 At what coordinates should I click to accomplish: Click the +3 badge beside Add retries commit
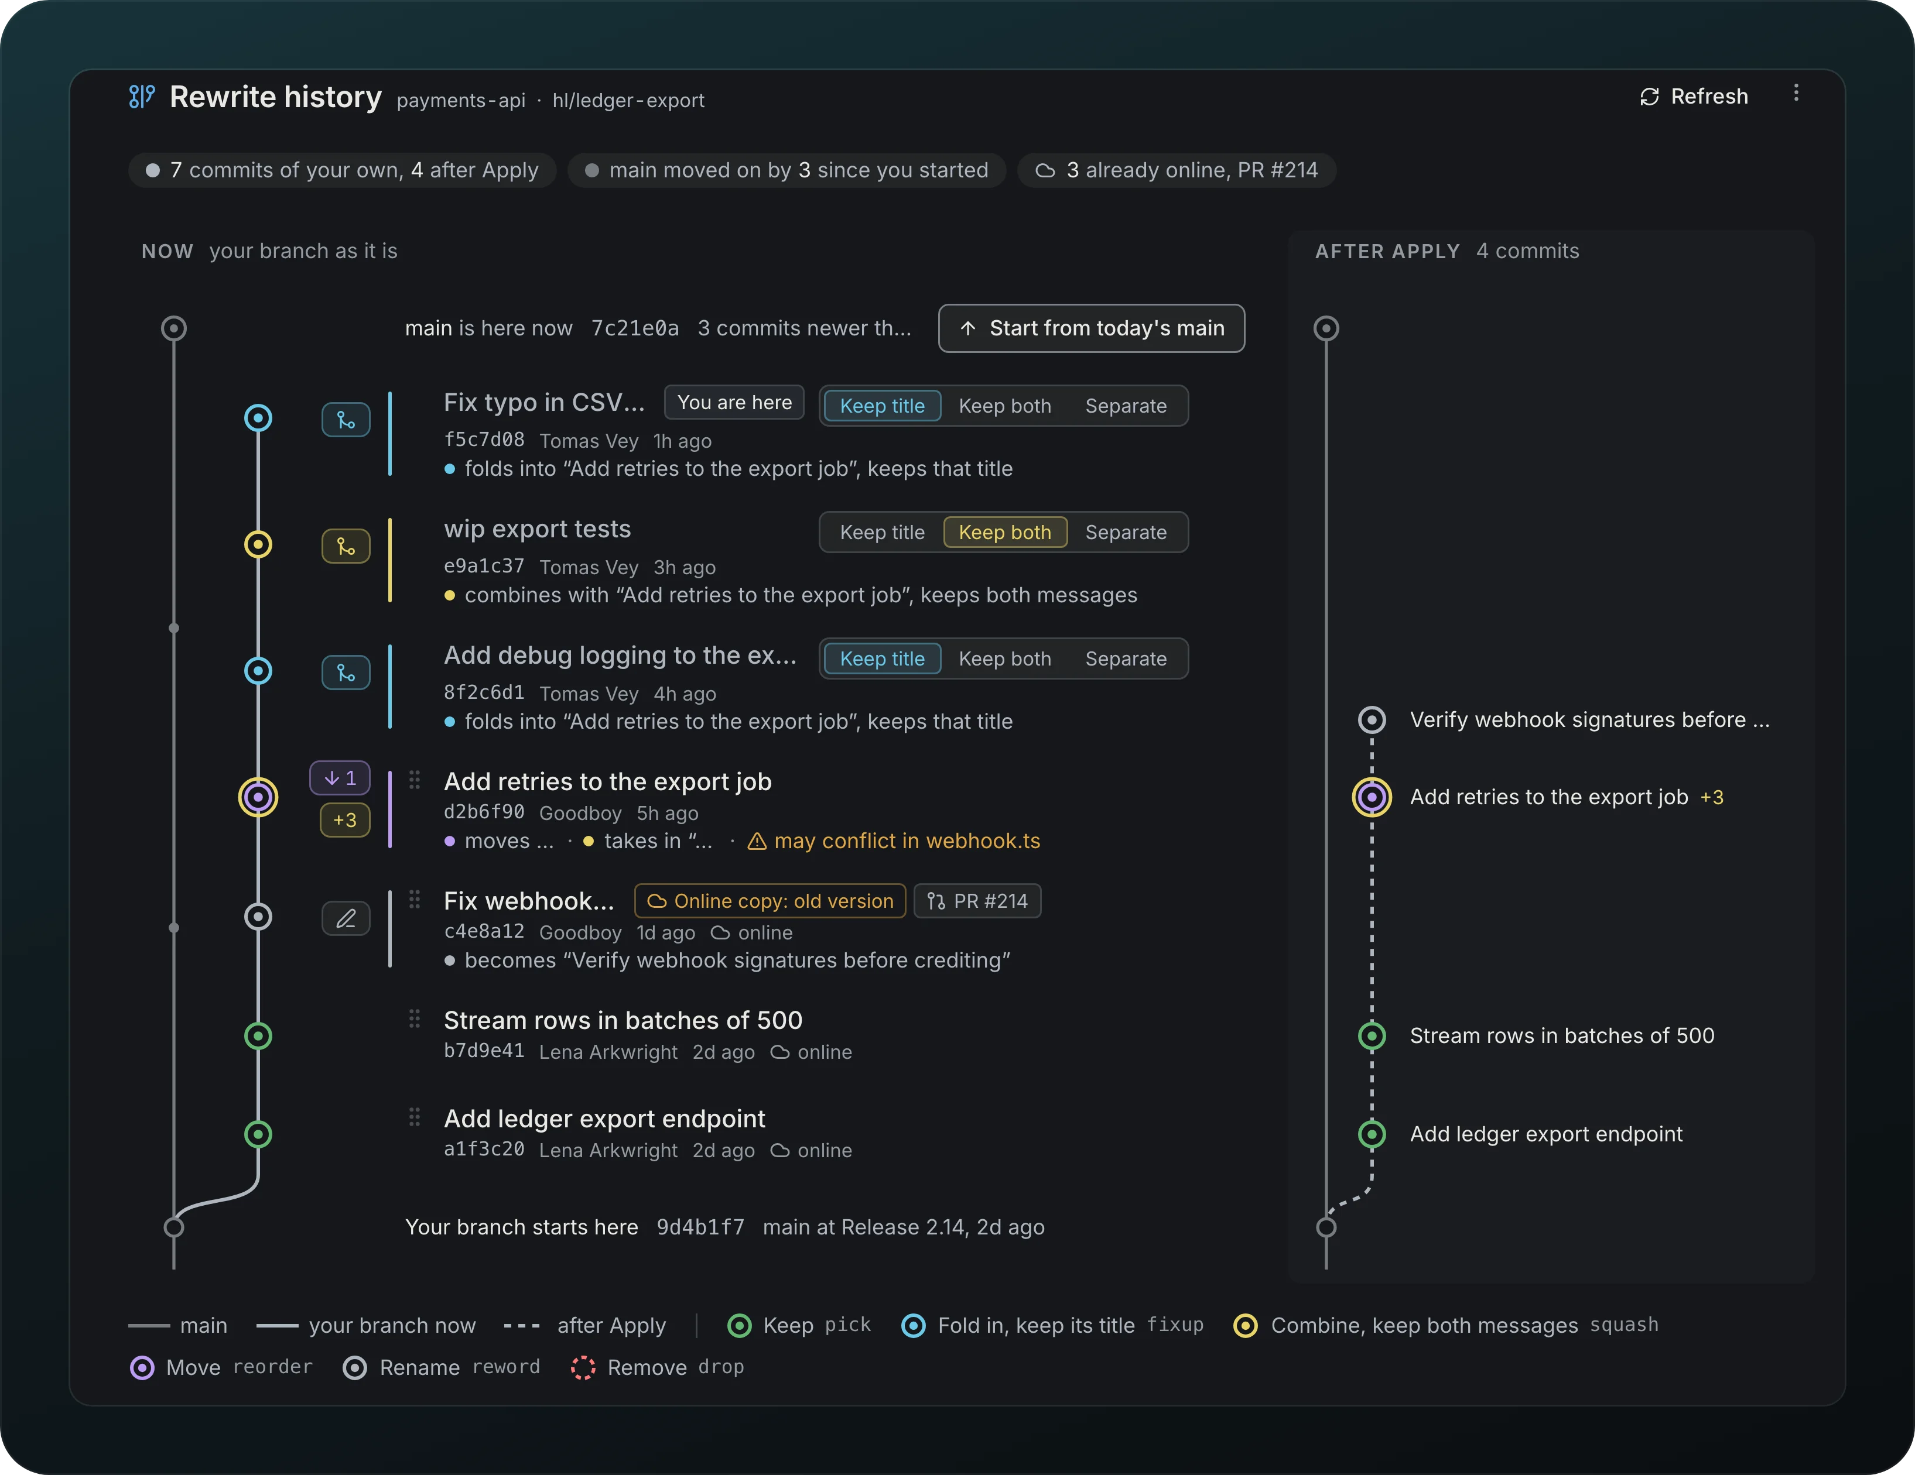[x=344, y=820]
